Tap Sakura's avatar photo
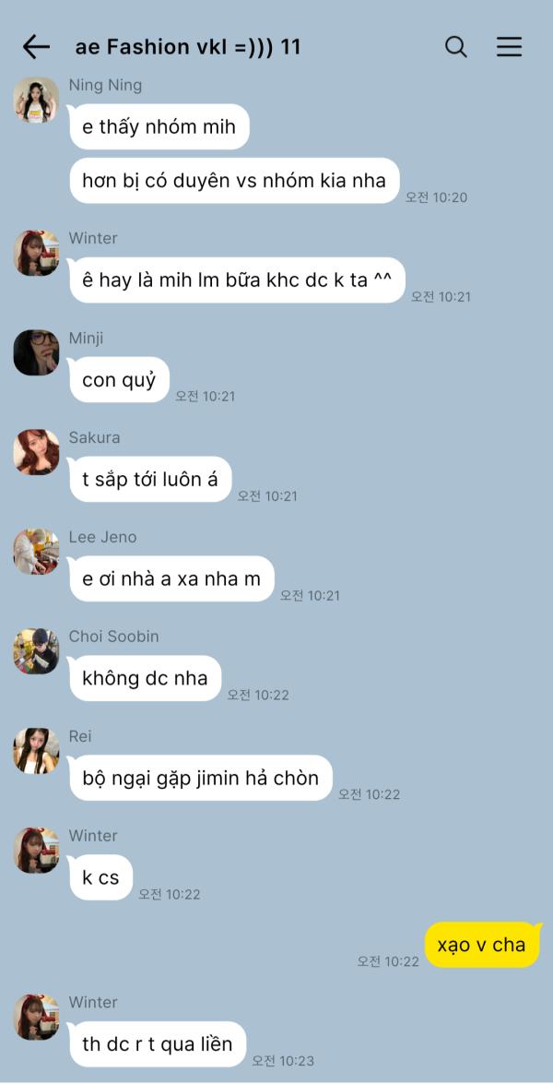The width and height of the screenshot is (553, 1084). pos(36,452)
